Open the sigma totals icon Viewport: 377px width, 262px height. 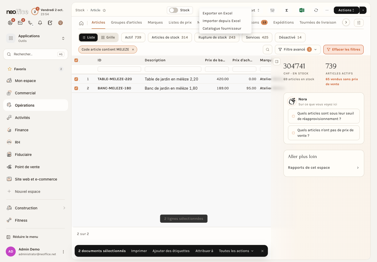[287, 10]
